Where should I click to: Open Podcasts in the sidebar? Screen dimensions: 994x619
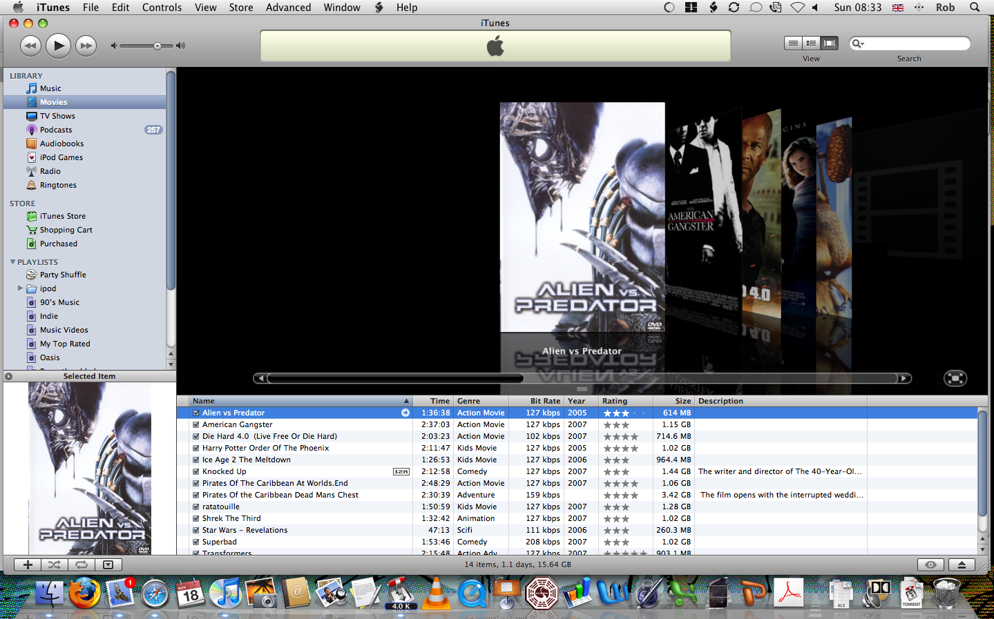click(55, 130)
